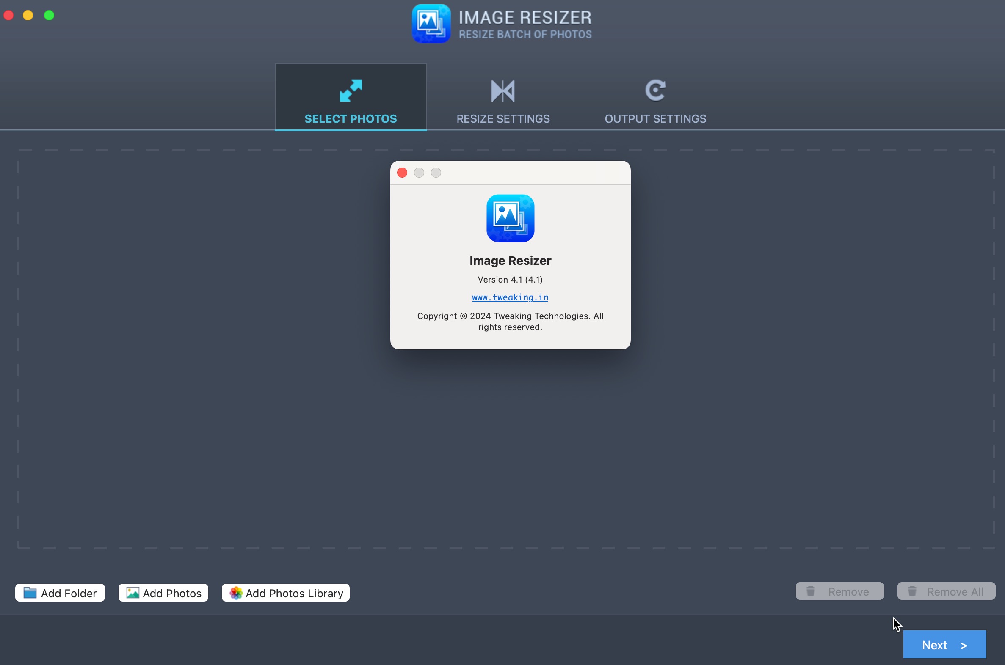Click the app icon in About dialog
1005x665 pixels.
510,218
